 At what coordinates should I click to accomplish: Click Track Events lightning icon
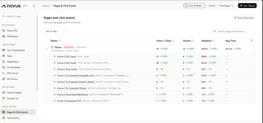pyautogui.click(x=4, y=118)
